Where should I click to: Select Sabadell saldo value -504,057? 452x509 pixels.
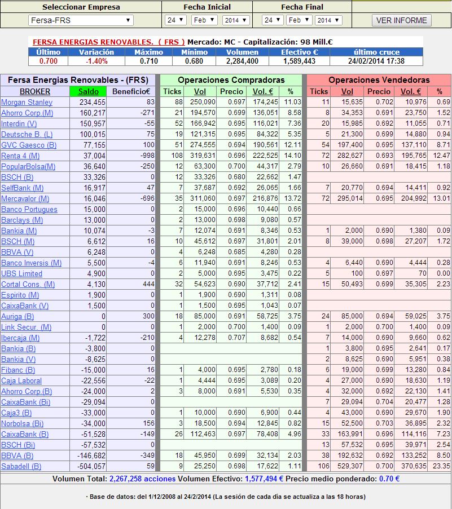point(91,467)
